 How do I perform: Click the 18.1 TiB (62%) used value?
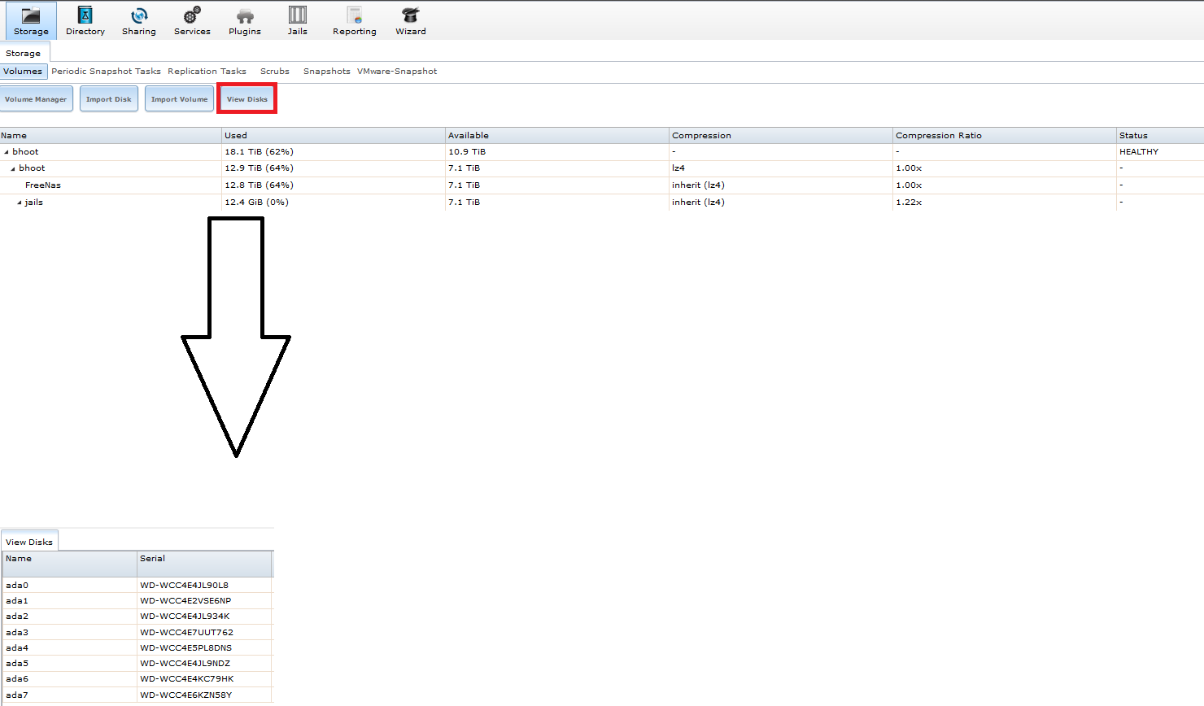259,152
